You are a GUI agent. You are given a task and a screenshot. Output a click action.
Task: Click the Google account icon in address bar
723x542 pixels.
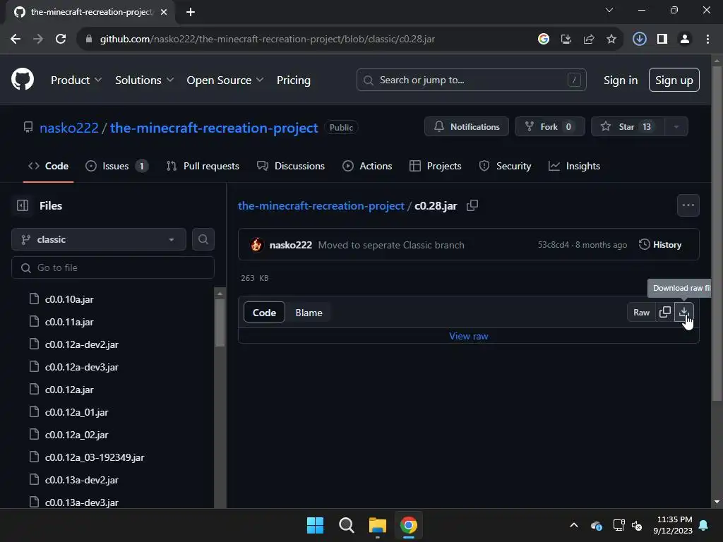click(x=543, y=39)
